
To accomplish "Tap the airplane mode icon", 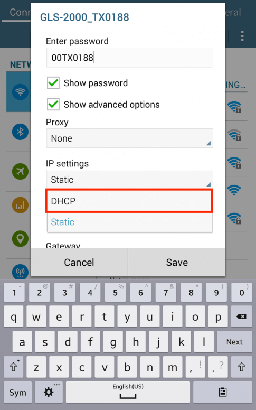I will [20, 171].
